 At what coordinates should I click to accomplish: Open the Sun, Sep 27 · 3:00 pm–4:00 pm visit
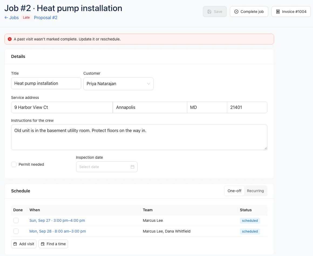click(57, 220)
